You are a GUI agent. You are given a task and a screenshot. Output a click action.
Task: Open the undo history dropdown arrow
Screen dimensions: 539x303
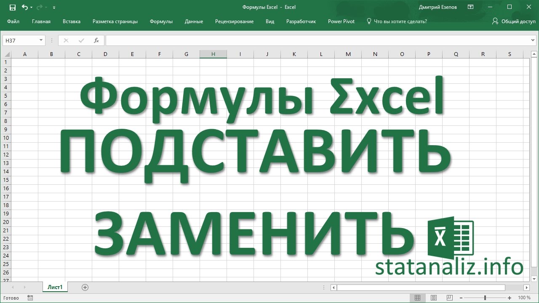point(32,7)
